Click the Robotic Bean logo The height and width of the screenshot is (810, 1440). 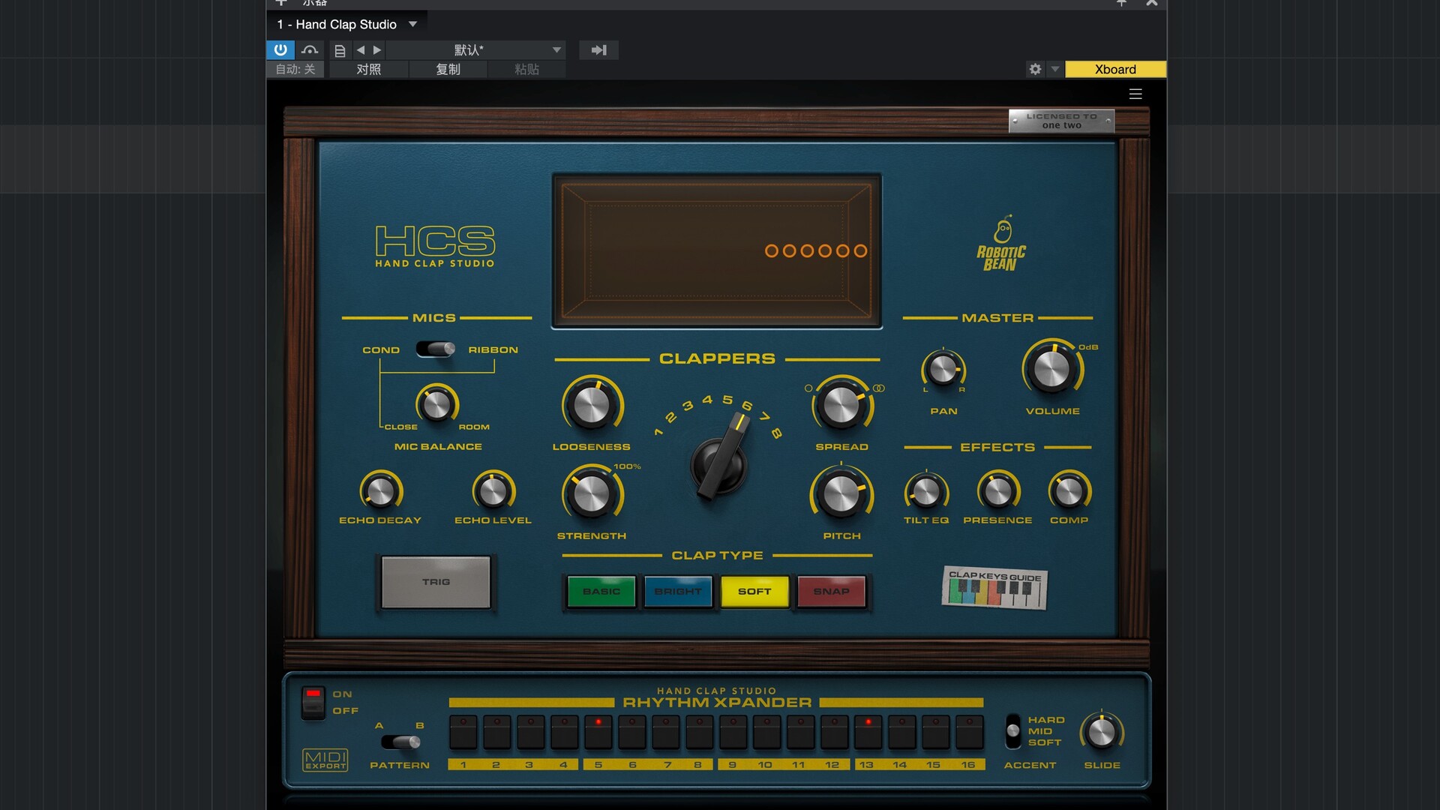[x=1001, y=244]
